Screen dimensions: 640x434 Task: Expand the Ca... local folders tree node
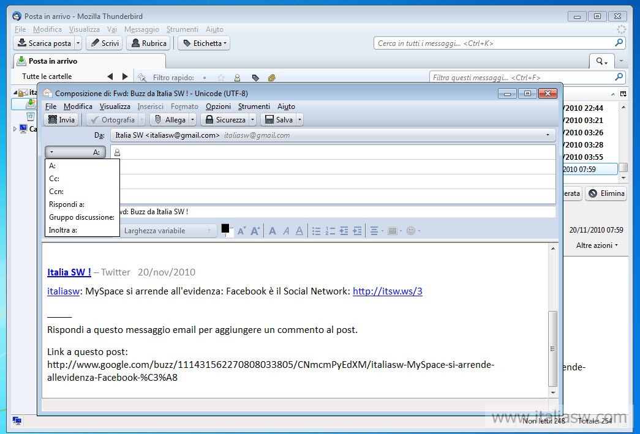pyautogui.click(x=15, y=129)
